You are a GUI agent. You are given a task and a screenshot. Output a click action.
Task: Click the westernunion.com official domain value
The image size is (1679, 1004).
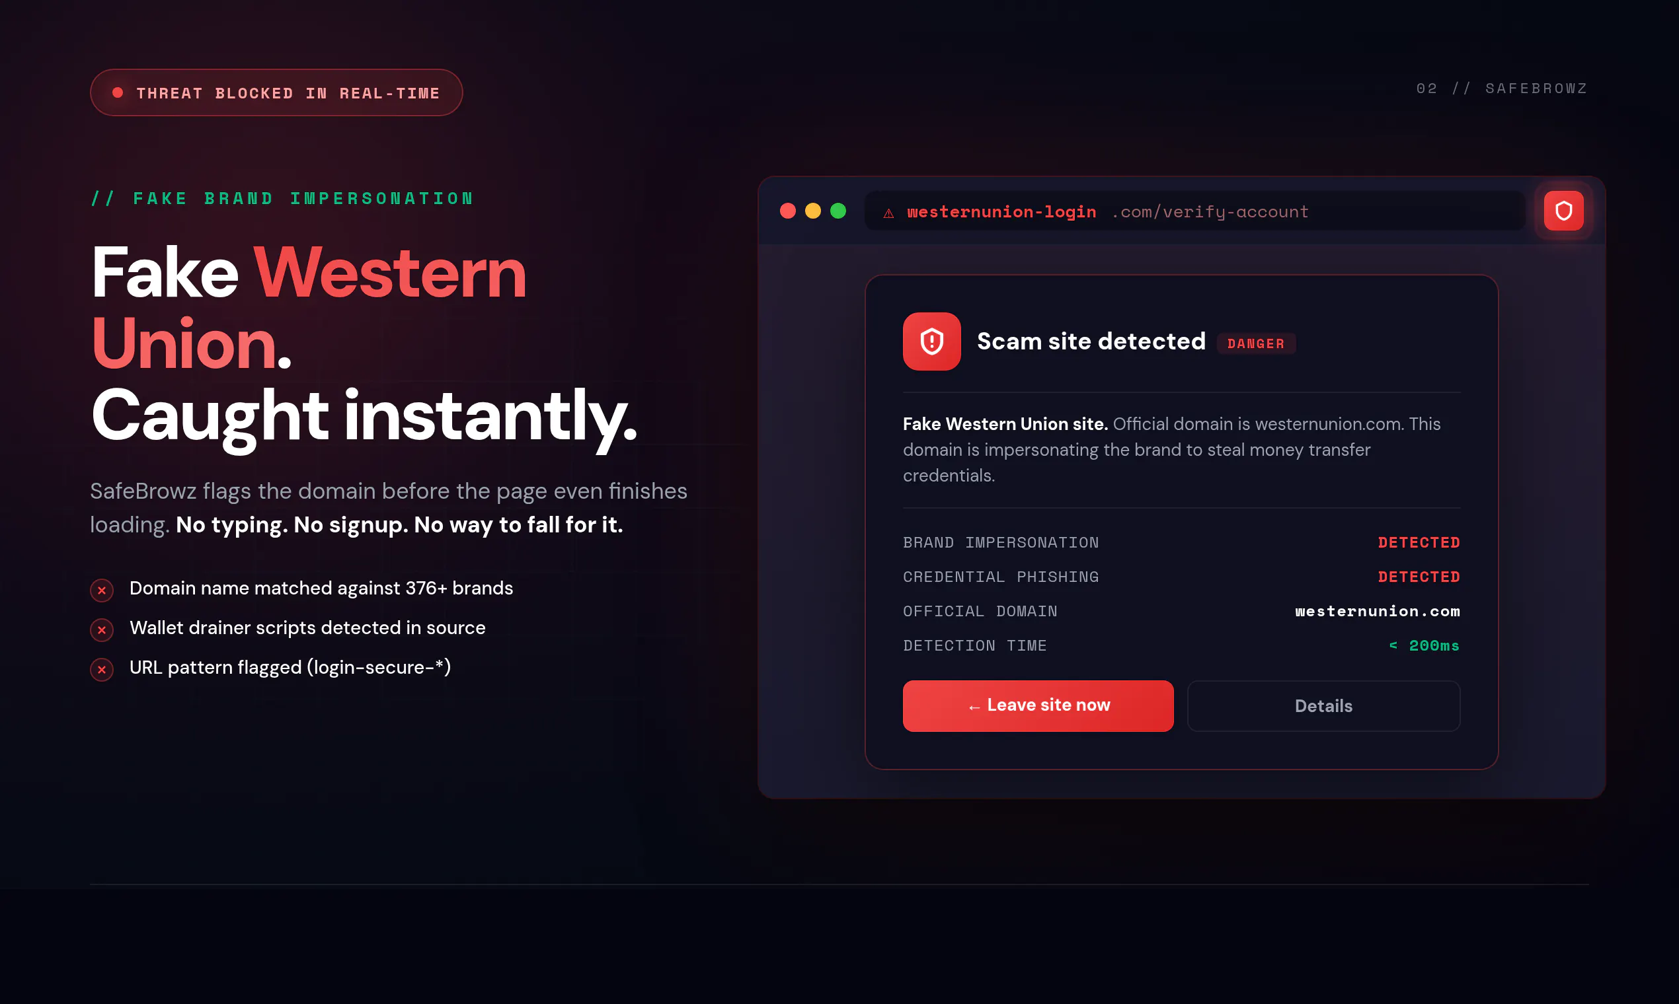[1377, 612]
